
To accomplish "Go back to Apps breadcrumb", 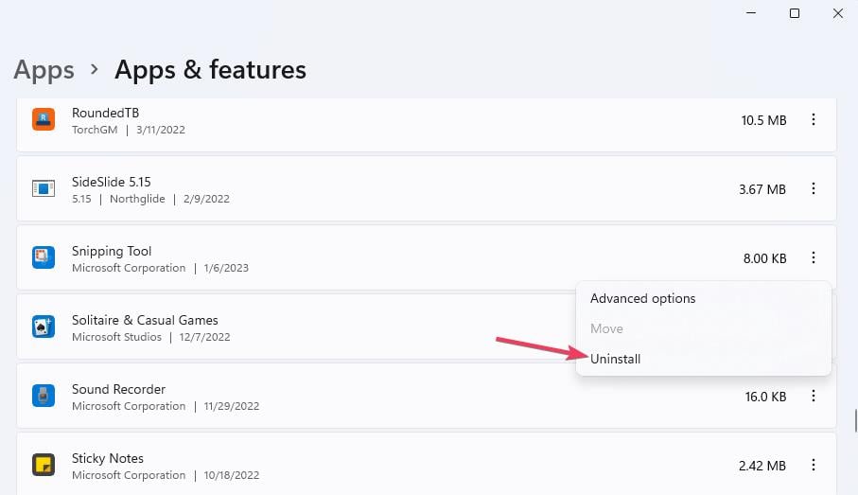I will click(x=44, y=69).
